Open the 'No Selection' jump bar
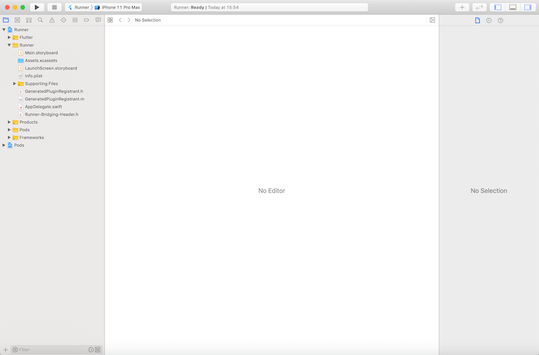 [x=148, y=20]
